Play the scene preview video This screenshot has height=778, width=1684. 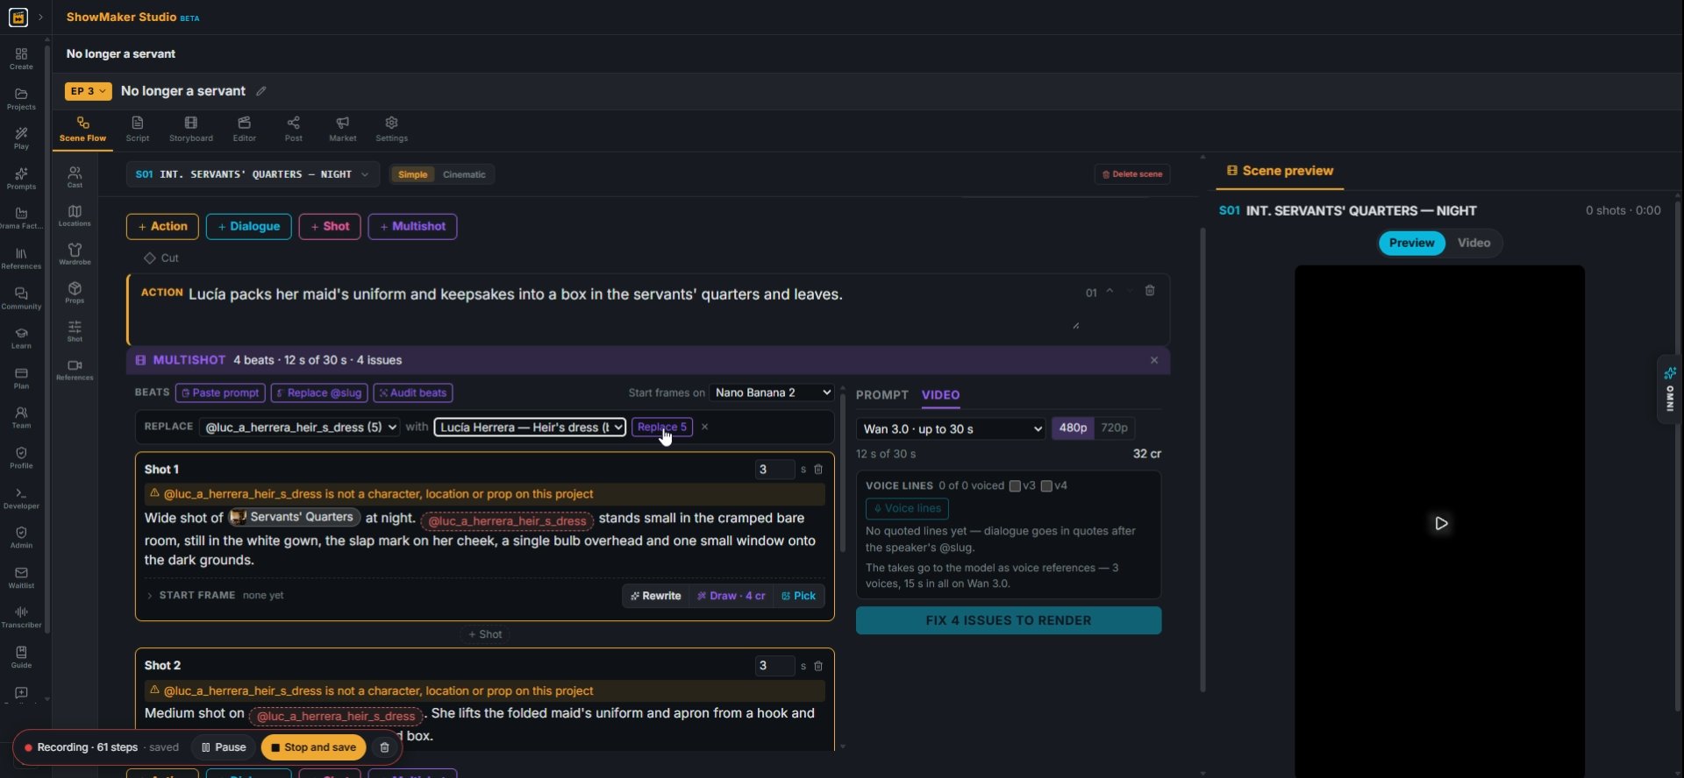[x=1441, y=523]
